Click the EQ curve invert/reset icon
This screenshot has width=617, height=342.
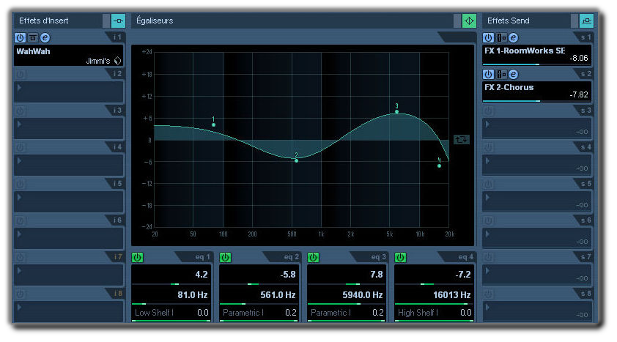coord(462,138)
